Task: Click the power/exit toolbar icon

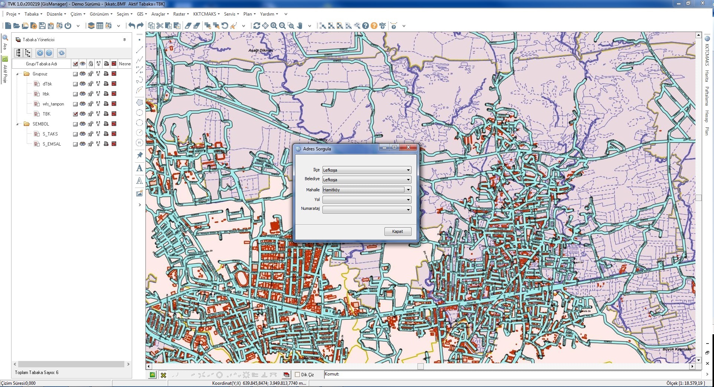Action: (x=68, y=26)
